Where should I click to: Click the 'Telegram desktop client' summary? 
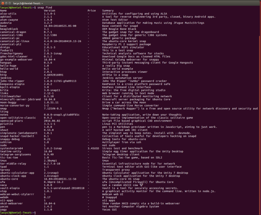coord(121,155)
